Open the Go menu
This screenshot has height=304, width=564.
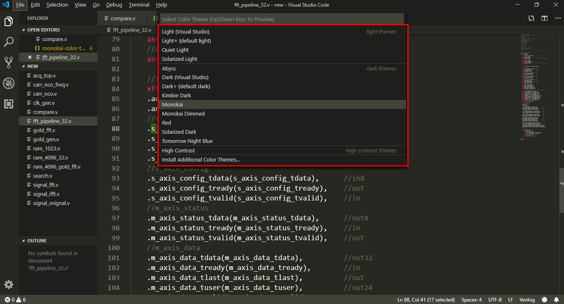click(x=96, y=5)
